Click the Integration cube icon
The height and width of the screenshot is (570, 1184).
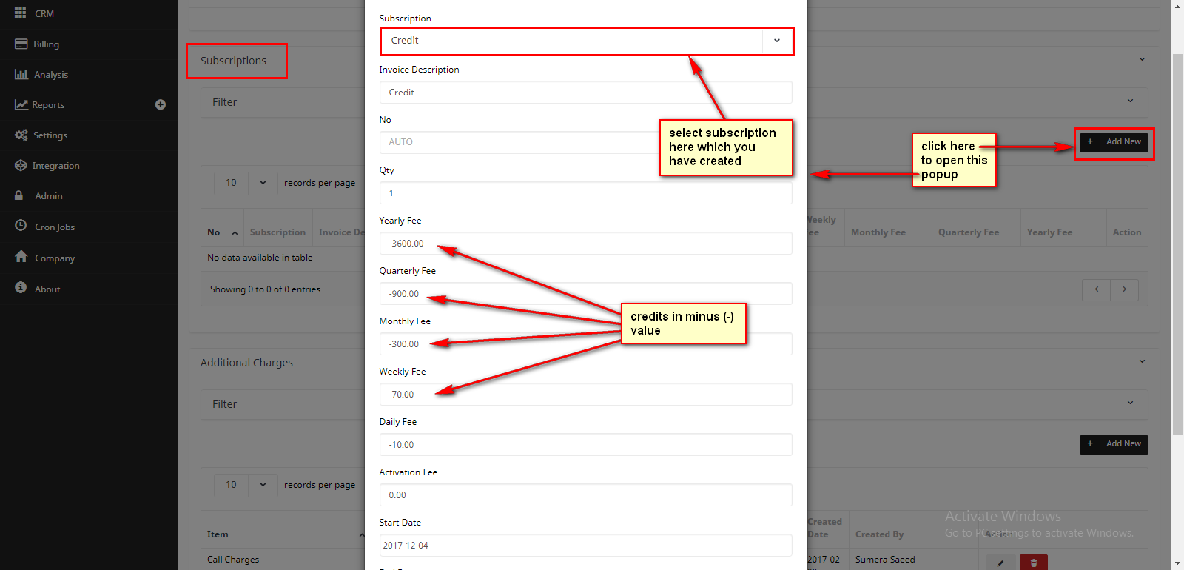pyautogui.click(x=21, y=166)
